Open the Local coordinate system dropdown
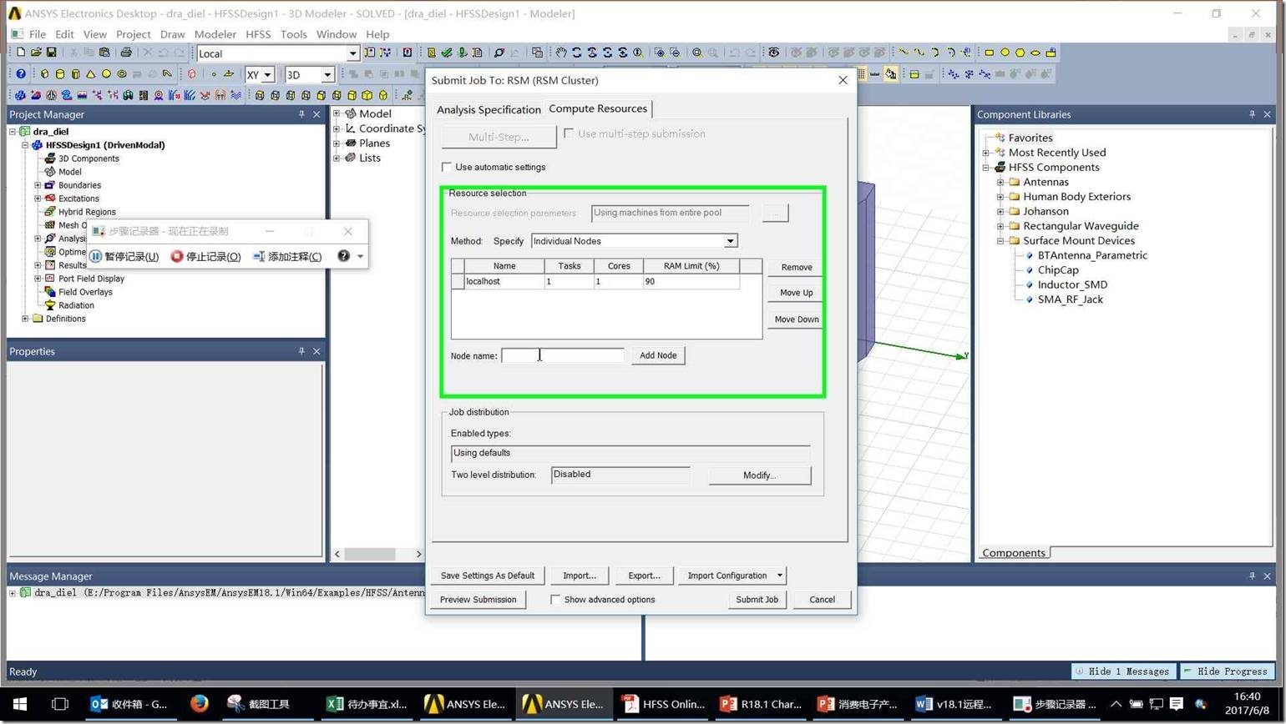This screenshot has height=724, width=1286. (x=352, y=53)
